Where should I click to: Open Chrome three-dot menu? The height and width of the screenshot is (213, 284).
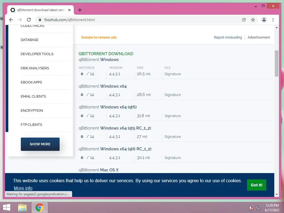[273, 20]
